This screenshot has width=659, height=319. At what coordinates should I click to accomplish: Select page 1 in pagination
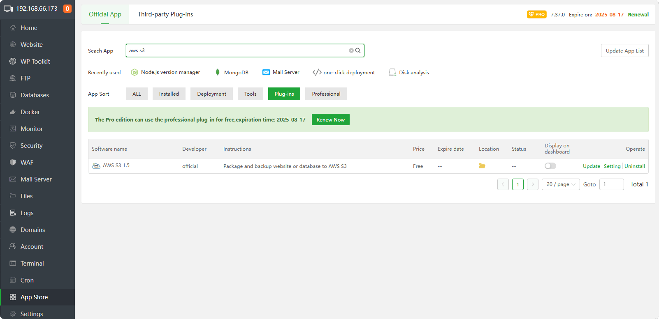[518, 184]
